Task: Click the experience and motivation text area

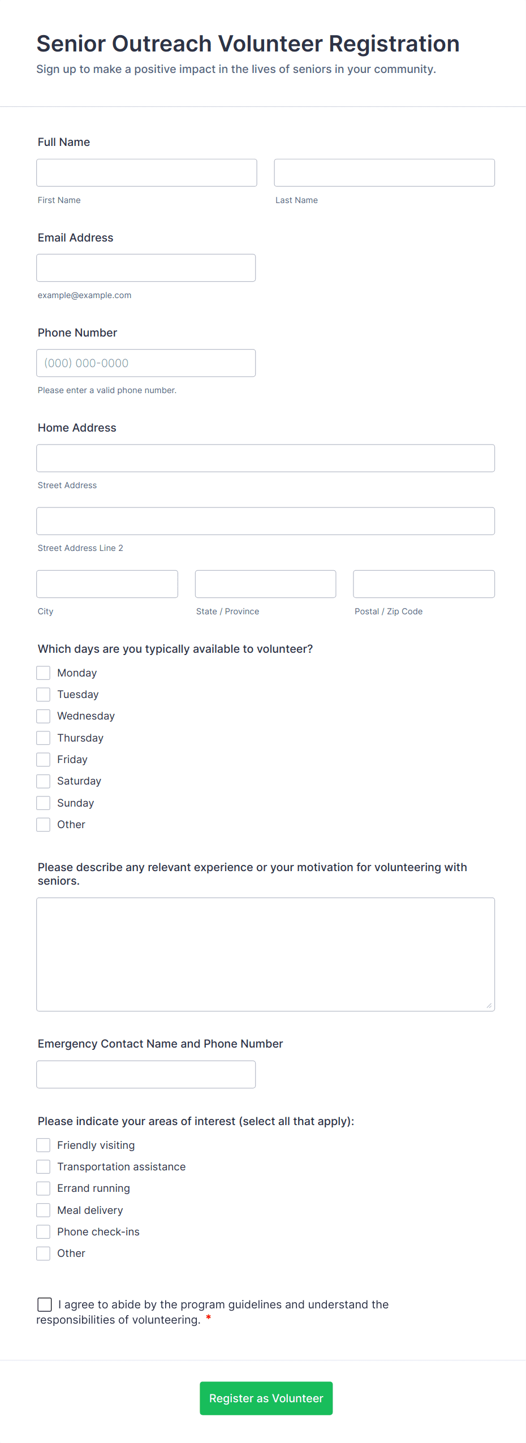Action: pyautogui.click(x=265, y=954)
